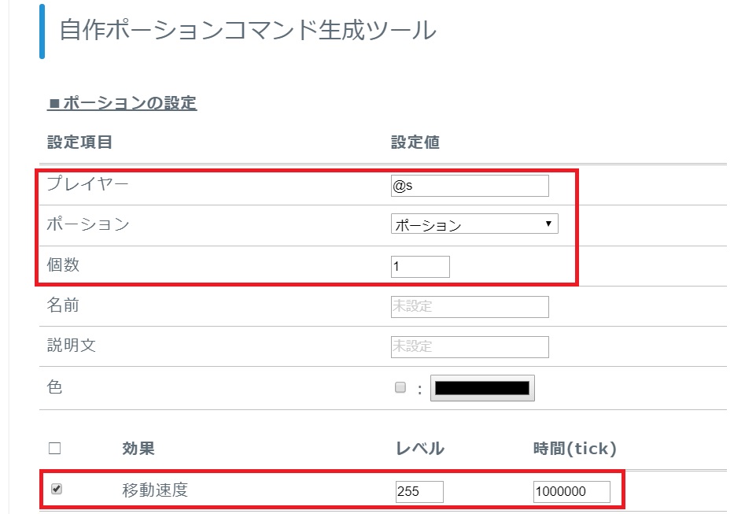Click the 効果 column header

pyautogui.click(x=138, y=449)
